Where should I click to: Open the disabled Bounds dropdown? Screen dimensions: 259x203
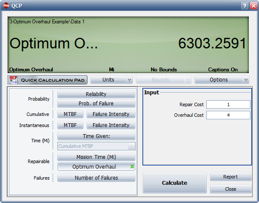pos(188,80)
